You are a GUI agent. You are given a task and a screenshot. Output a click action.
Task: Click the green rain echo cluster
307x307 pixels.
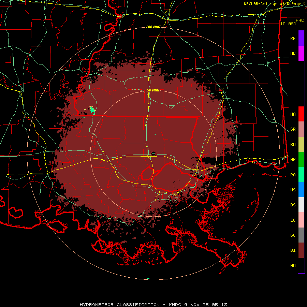[92, 110]
